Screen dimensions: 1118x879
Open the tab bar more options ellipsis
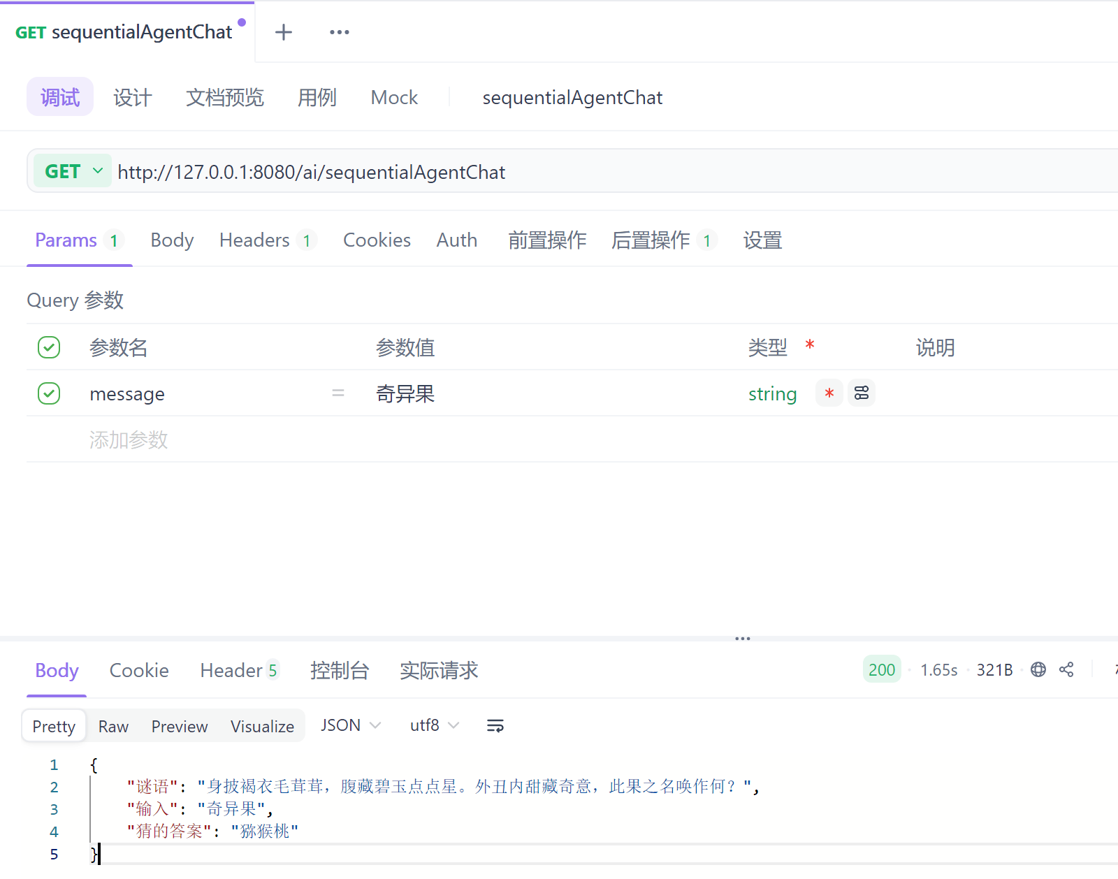(340, 32)
